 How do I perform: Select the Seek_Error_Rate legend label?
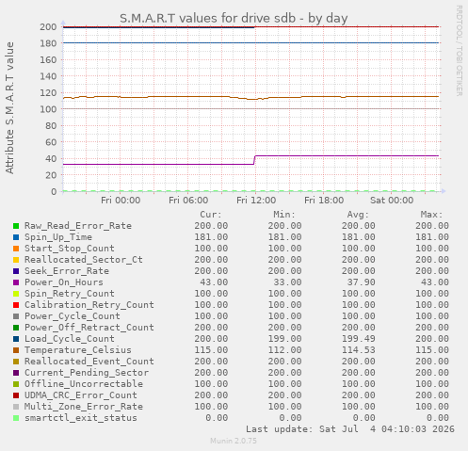pos(67,271)
